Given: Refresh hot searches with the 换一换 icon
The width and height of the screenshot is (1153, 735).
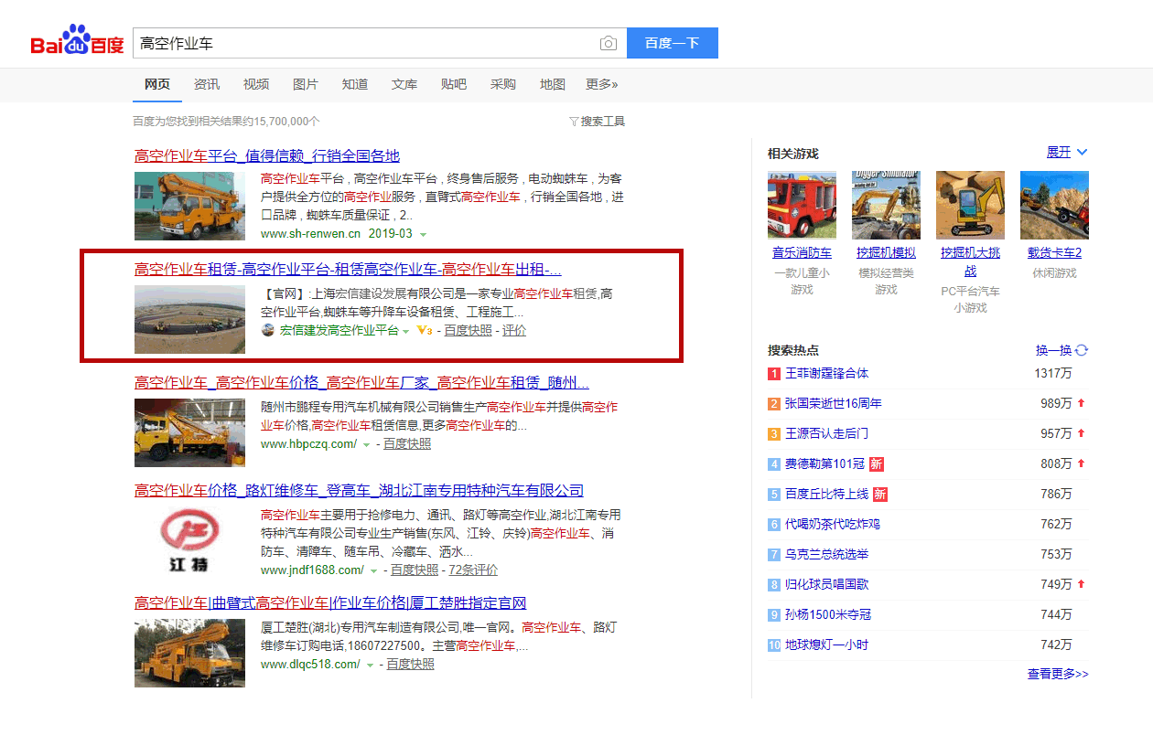Looking at the screenshot, I should [x=1082, y=350].
